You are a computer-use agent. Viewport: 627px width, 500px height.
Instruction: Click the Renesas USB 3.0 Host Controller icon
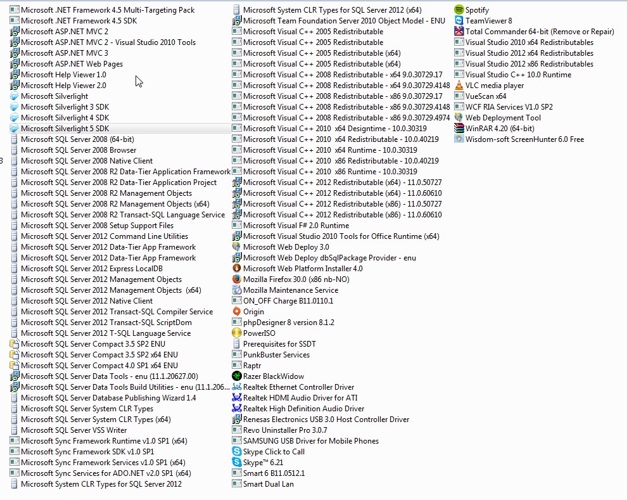237,420
